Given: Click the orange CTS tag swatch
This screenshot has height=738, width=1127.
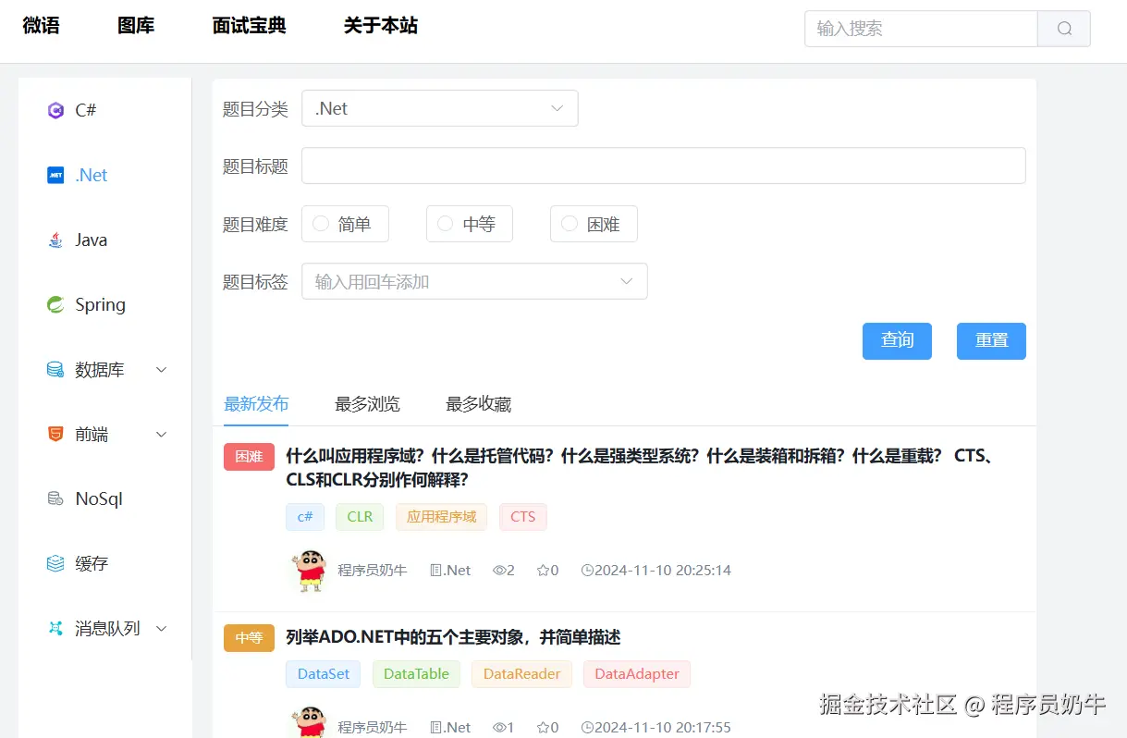Looking at the screenshot, I should click(x=522, y=517).
